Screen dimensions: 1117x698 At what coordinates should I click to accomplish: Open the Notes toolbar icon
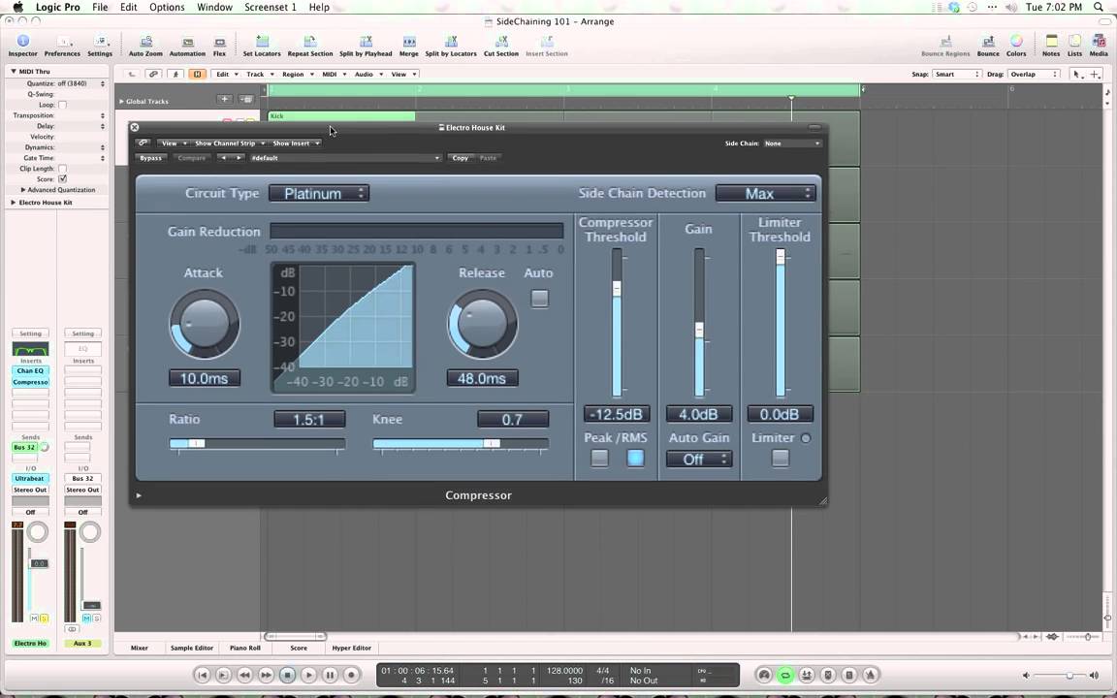pos(1051,46)
